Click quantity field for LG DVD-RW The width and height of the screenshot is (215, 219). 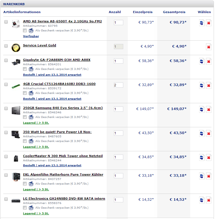(119, 200)
